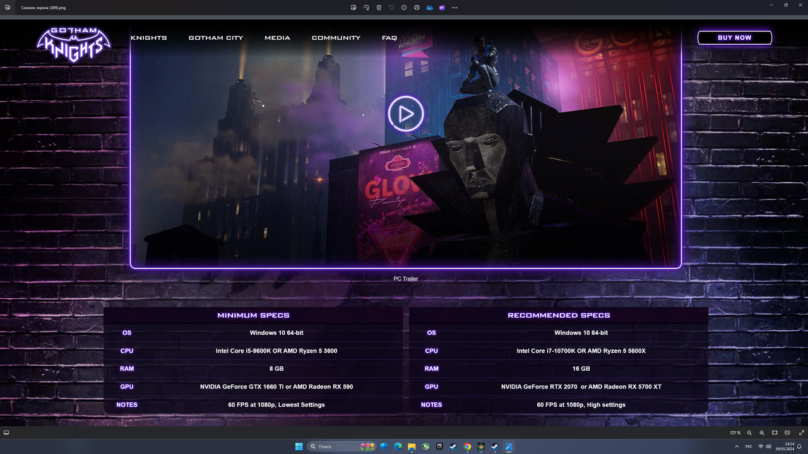Zoom in with the plus magnifier icon

(762, 433)
